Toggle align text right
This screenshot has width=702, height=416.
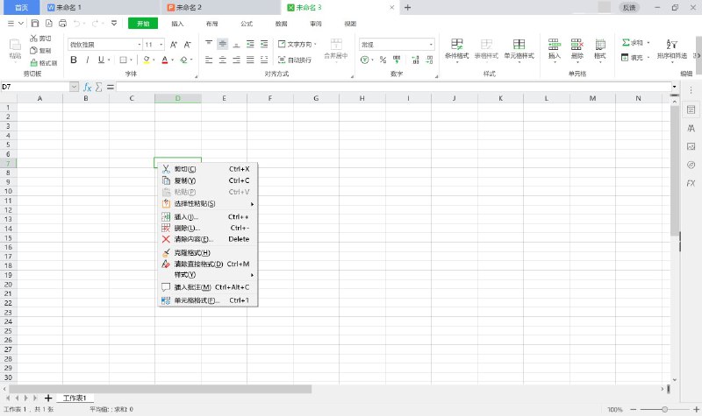click(x=236, y=60)
